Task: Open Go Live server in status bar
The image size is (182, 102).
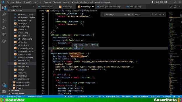Action: tap(126, 97)
